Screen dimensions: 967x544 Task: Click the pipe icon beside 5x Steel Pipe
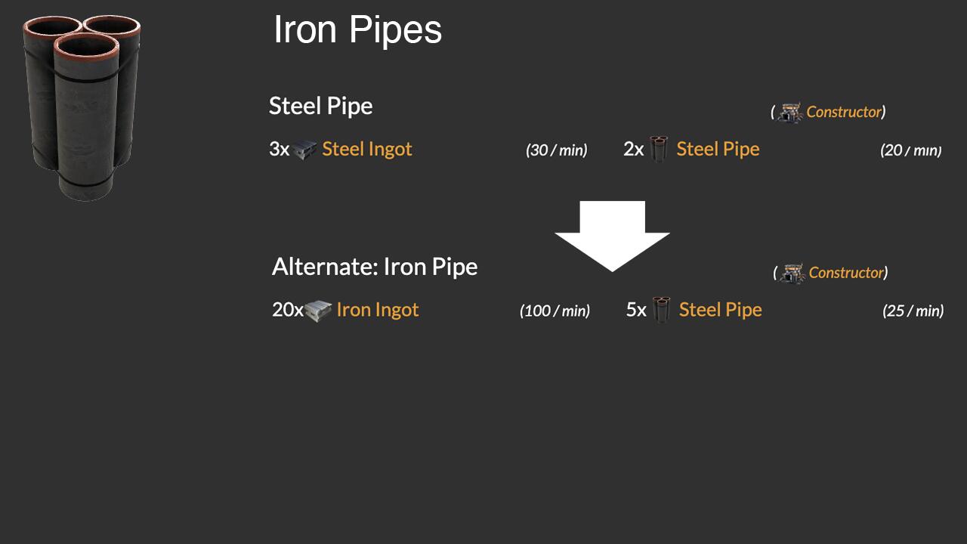[x=661, y=311]
